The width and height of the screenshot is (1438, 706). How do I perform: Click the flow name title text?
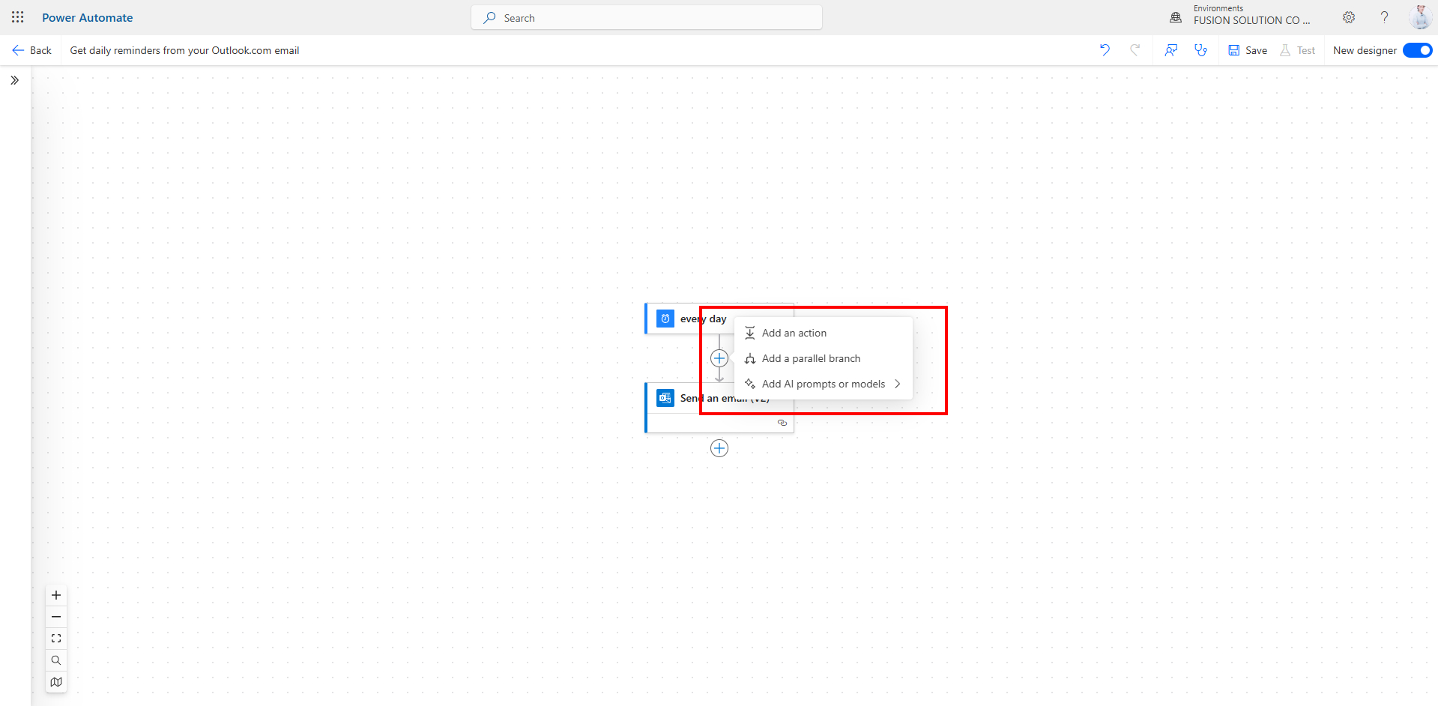pos(184,50)
